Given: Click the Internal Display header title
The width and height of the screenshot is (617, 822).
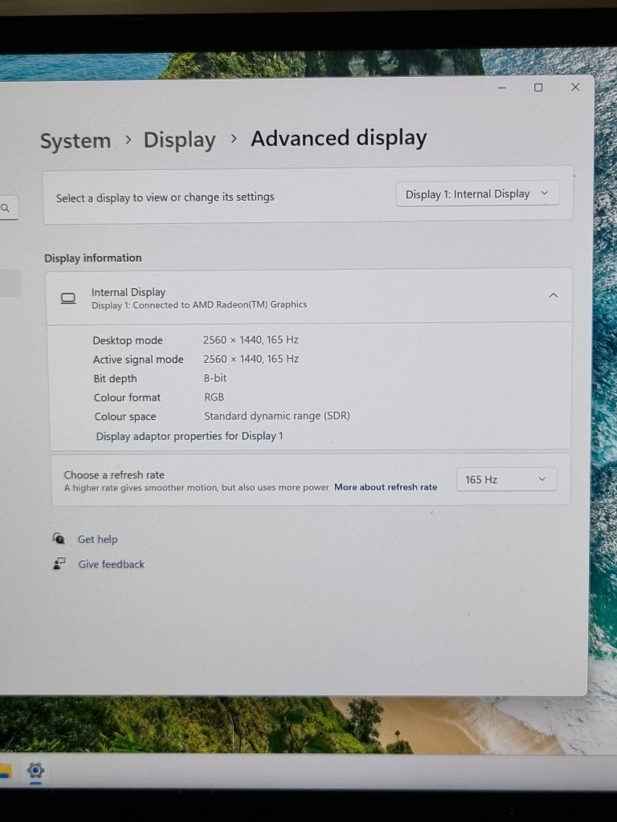Looking at the screenshot, I should (128, 292).
